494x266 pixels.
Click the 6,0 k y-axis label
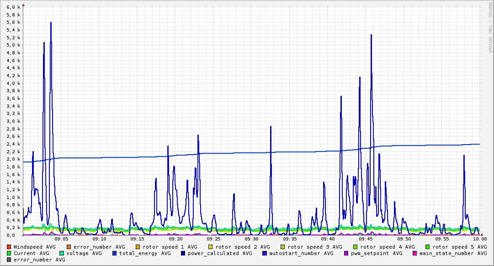pyautogui.click(x=14, y=7)
